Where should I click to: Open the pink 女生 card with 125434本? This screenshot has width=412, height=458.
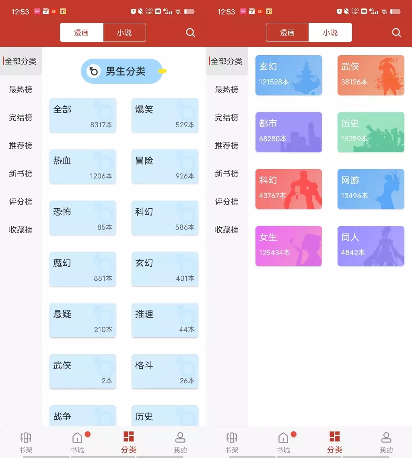(x=288, y=246)
